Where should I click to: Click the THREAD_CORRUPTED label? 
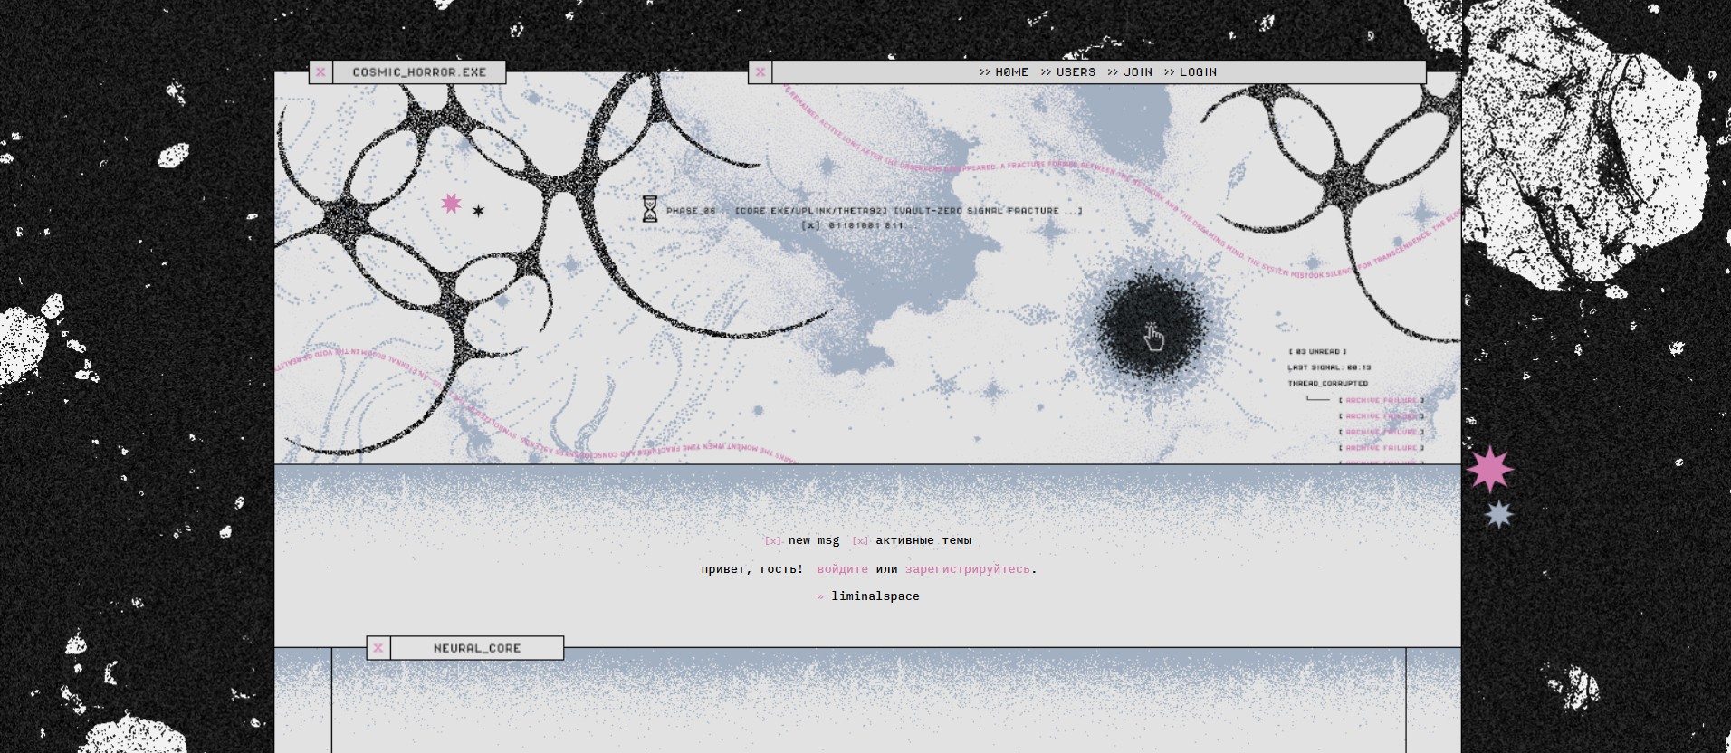1328,383
